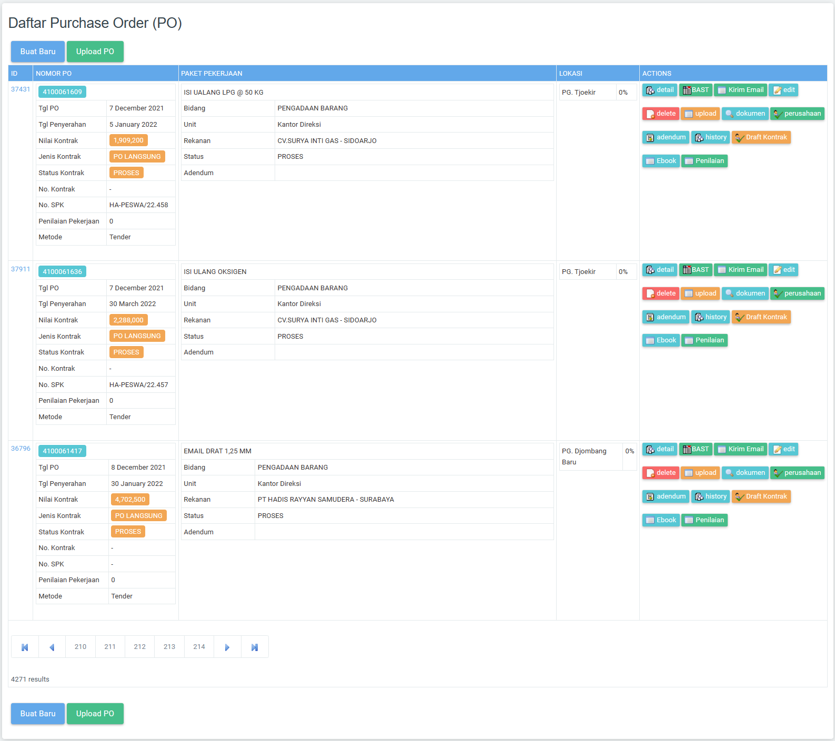
Task: Go to page 213
Action: [x=169, y=647]
